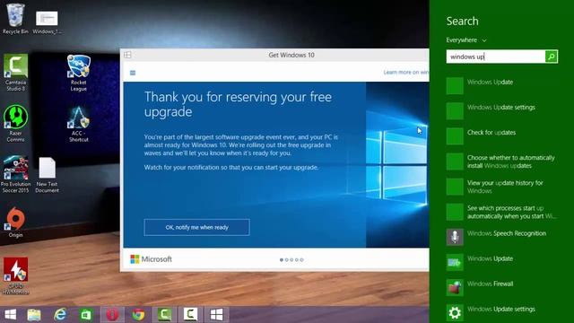Select 'See which processes start up automatically' result
Screen dimensions: 574x323
(x=501, y=212)
